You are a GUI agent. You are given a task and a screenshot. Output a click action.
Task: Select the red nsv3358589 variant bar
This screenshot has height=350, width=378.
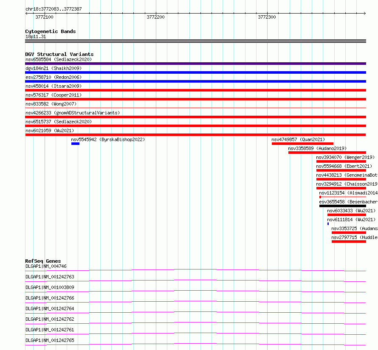327,153
